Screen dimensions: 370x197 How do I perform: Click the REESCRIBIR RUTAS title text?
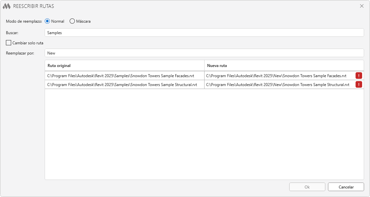pos(33,6)
